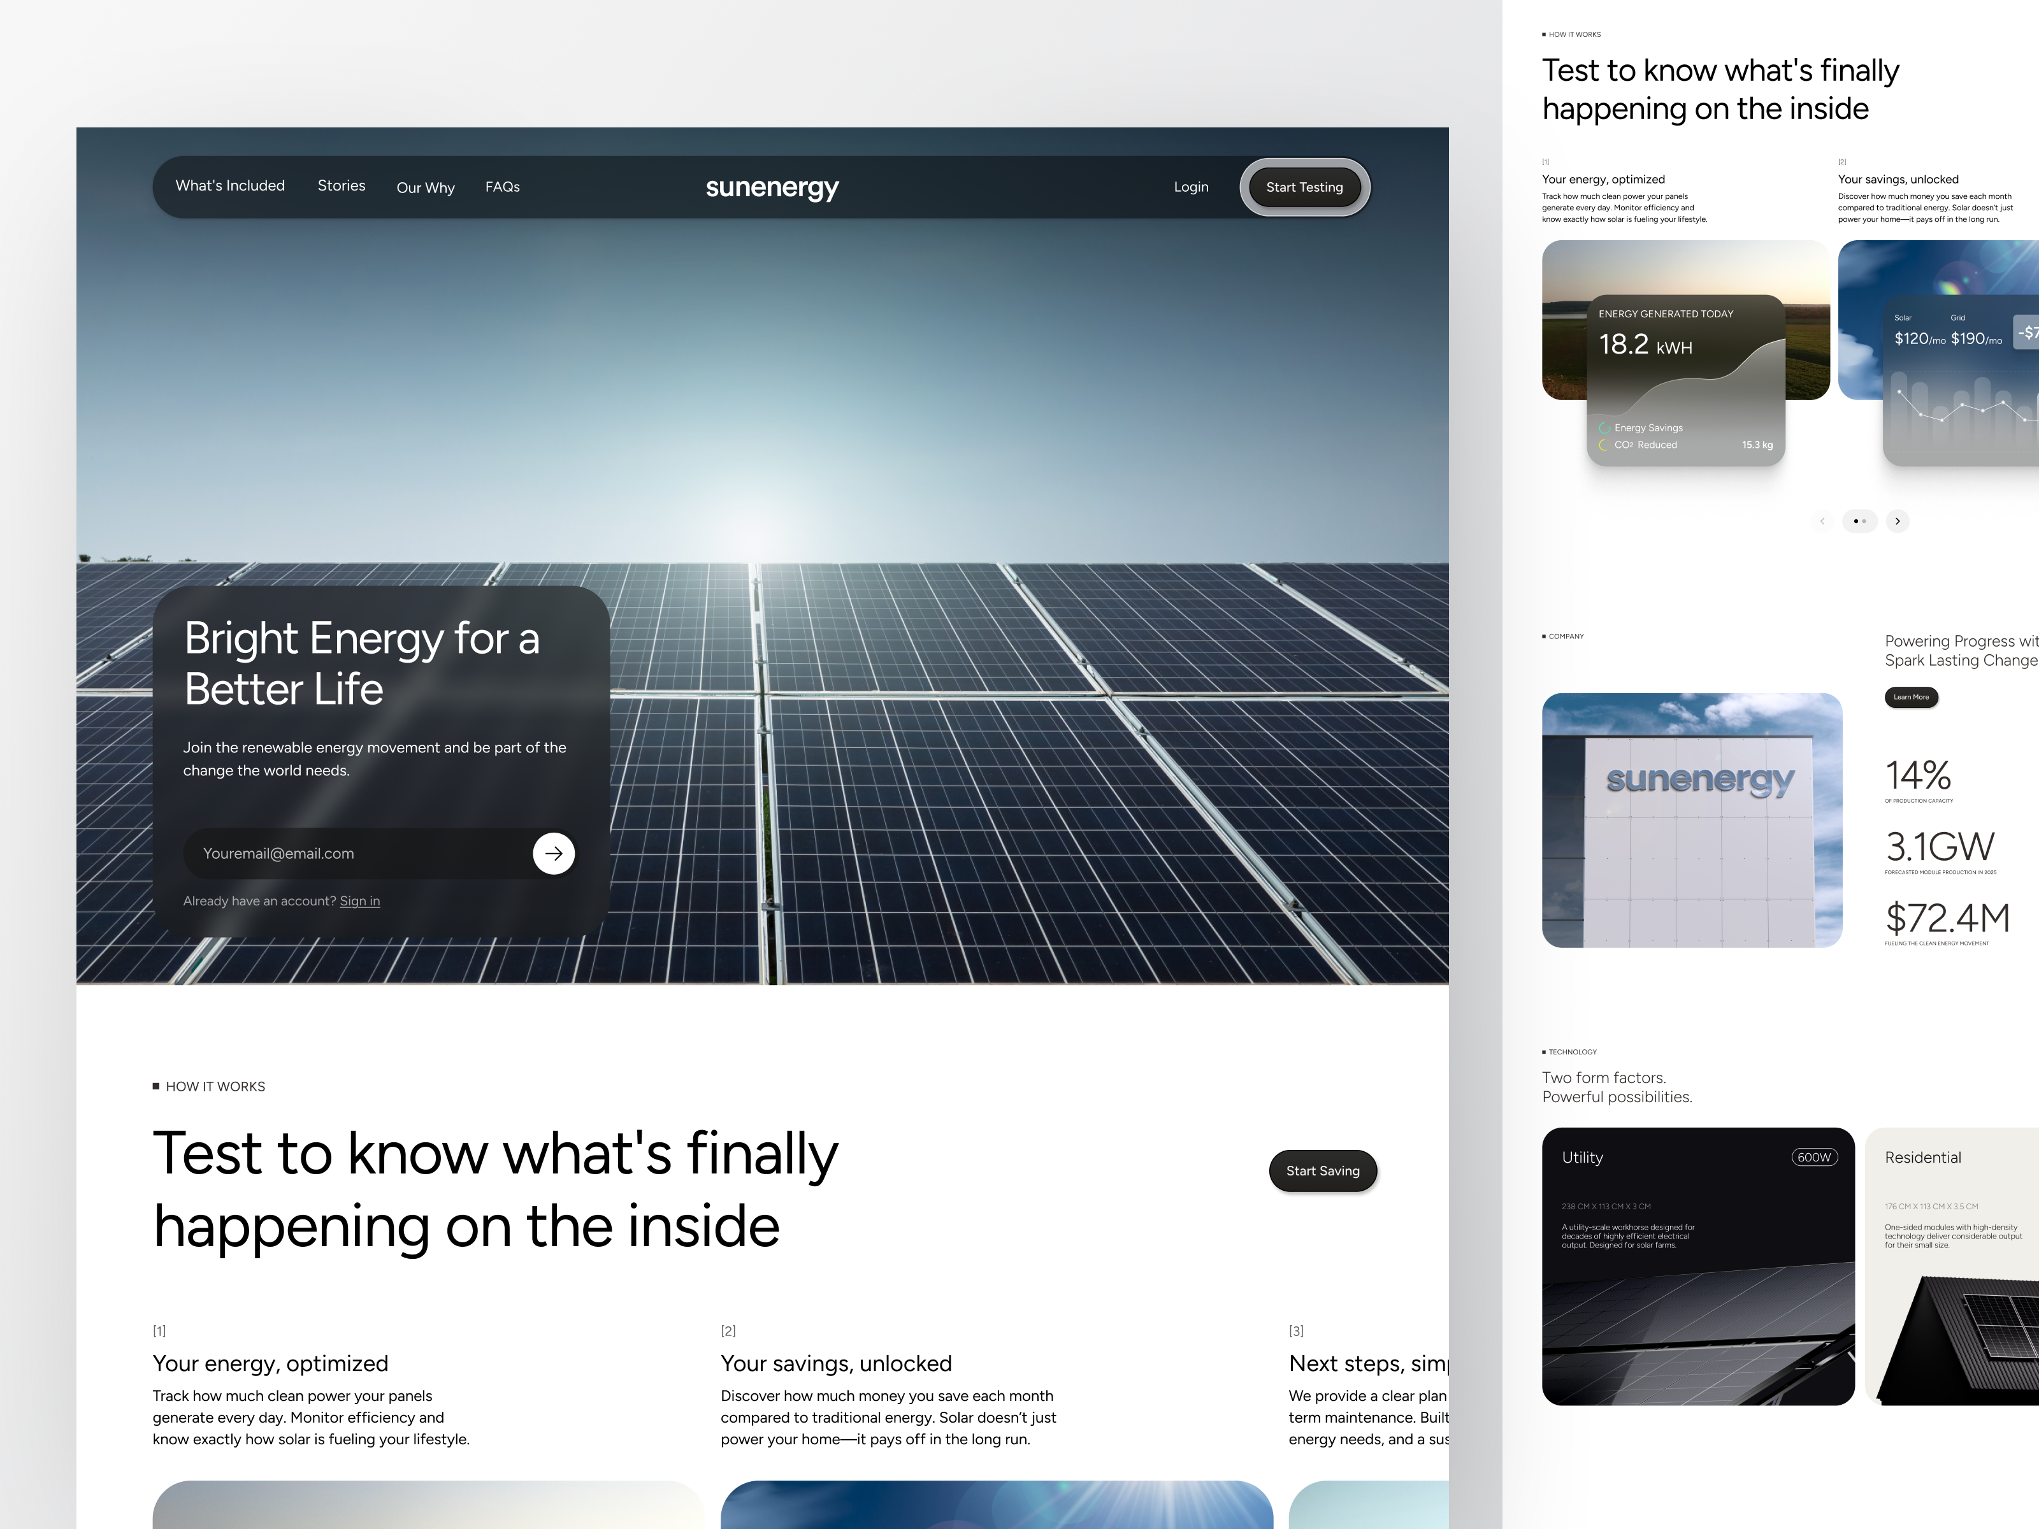Click the '238 CM X 113 CM X 3 CM' dimensions text
Viewport: 2039px width, 1529px height.
(1606, 1207)
